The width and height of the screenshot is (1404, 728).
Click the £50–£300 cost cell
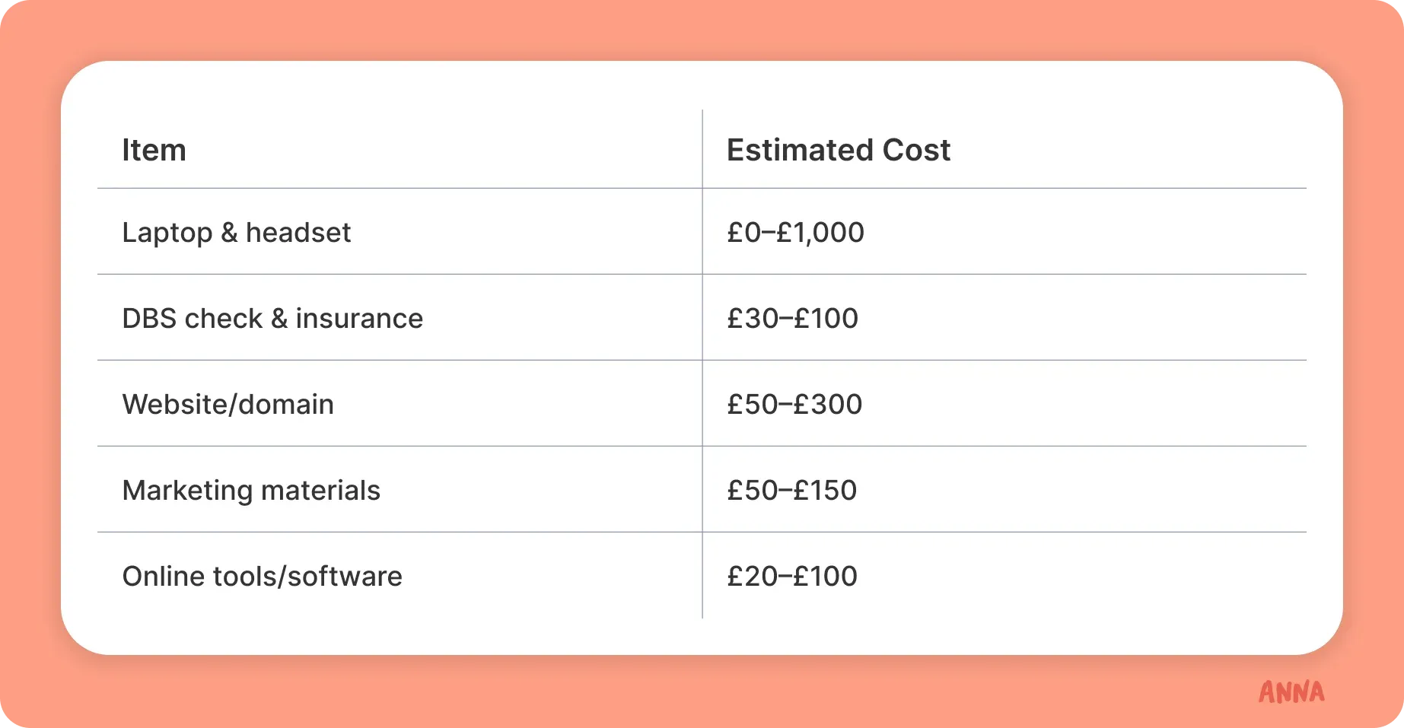point(794,404)
